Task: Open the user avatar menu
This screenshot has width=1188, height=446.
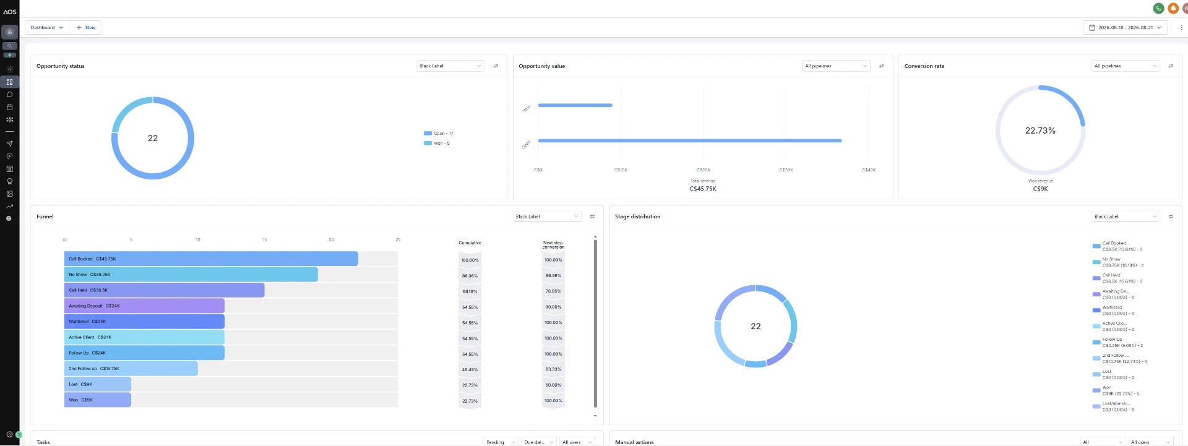Action: pyautogui.click(x=1184, y=8)
